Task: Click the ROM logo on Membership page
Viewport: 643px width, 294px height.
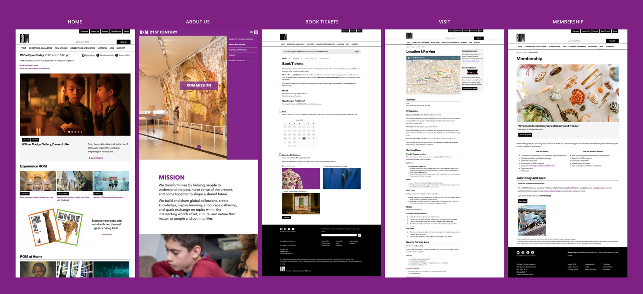Action: [x=520, y=38]
